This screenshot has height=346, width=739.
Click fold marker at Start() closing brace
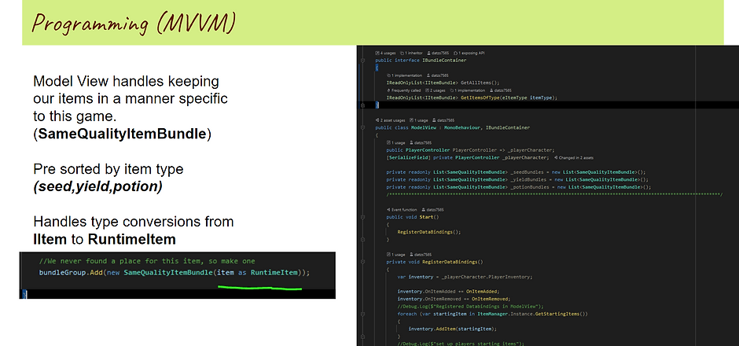[x=362, y=240]
